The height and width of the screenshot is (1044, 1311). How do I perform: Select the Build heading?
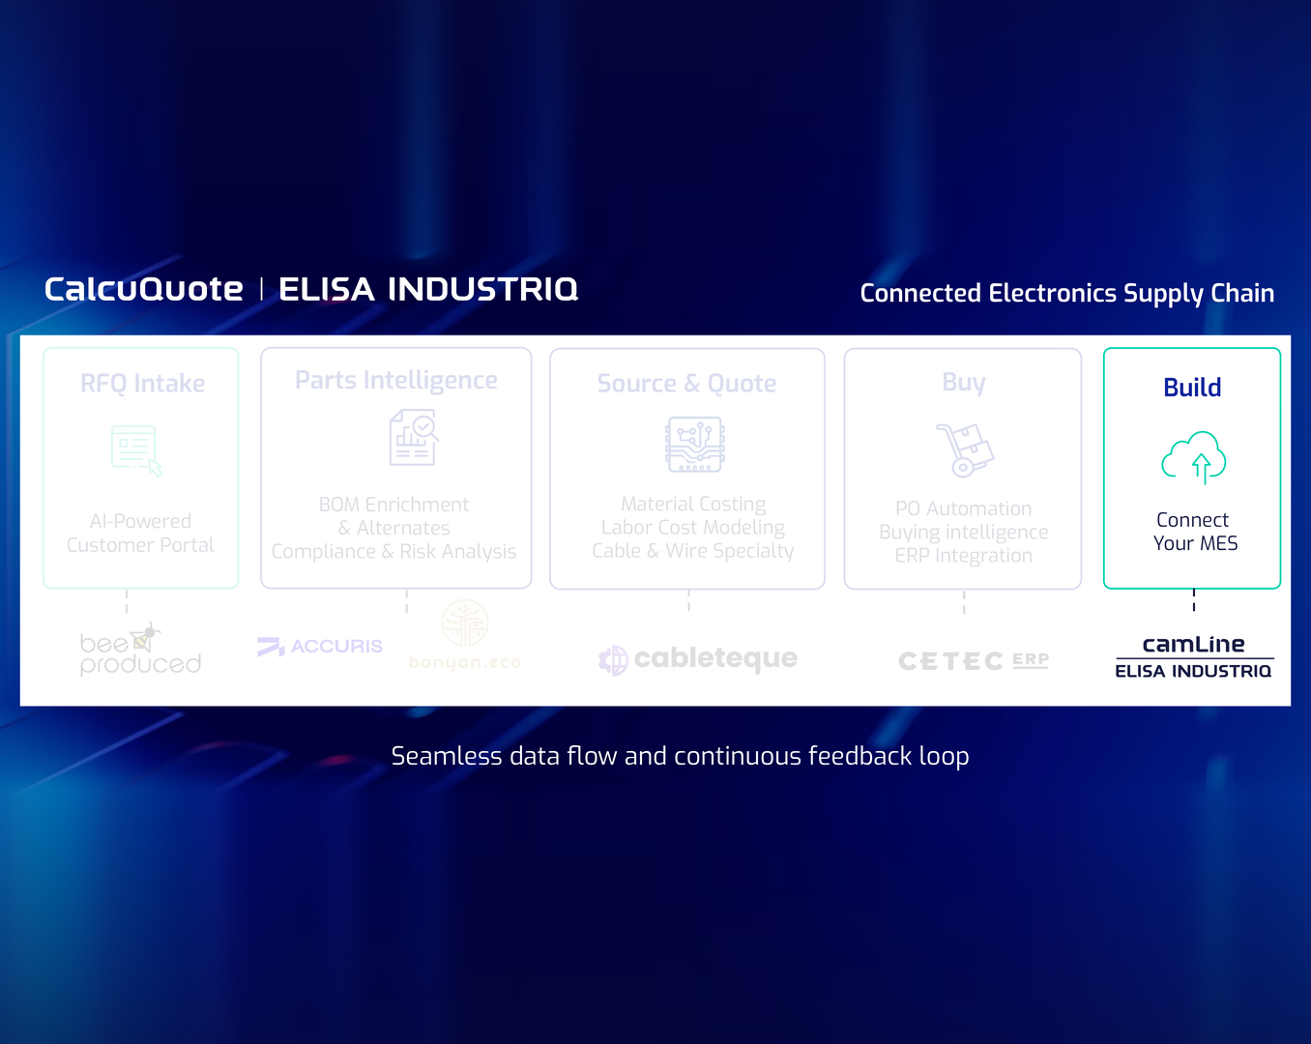[x=1192, y=388]
